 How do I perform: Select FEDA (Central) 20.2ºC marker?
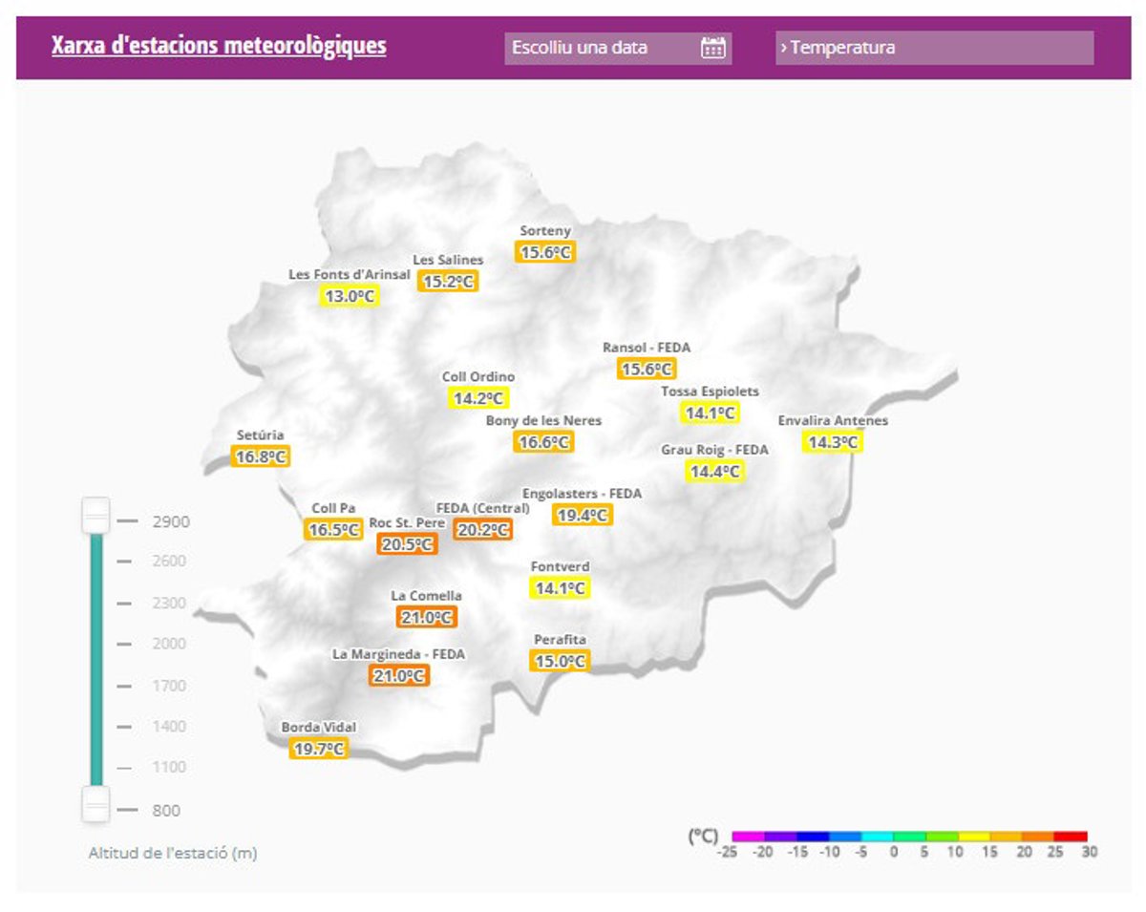tap(482, 529)
